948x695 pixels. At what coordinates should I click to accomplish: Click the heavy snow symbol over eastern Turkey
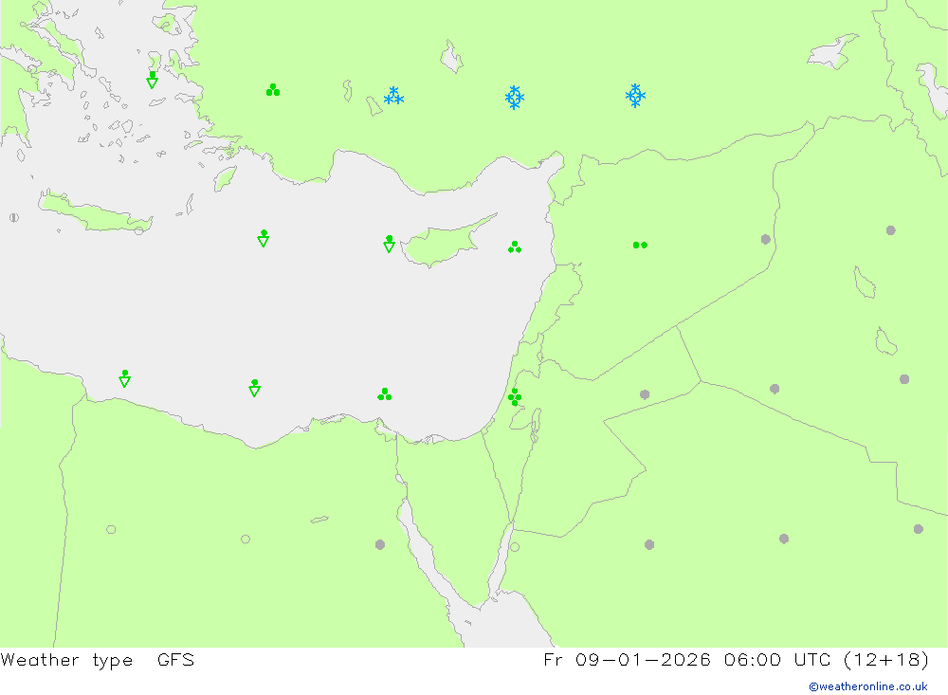point(635,96)
